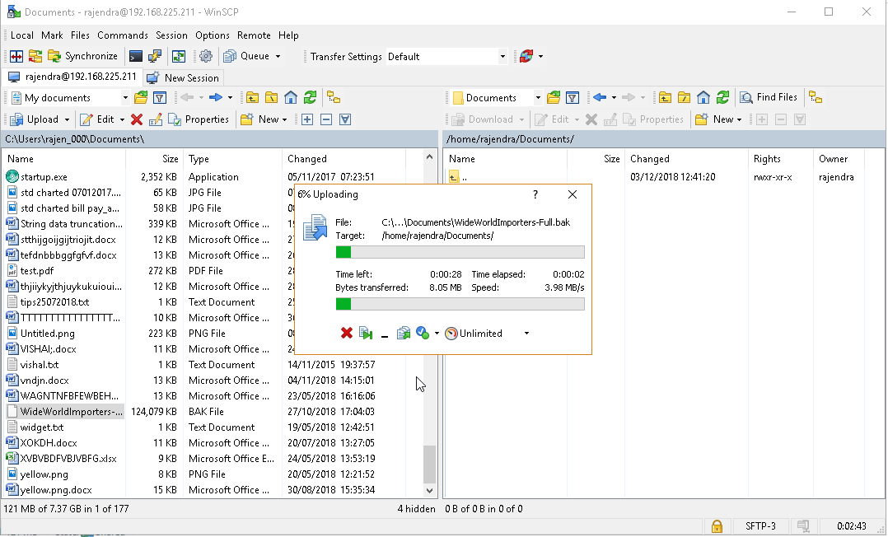This screenshot has width=888, height=537.
Task: Click the Preferences gear icon
Action: tap(205, 57)
